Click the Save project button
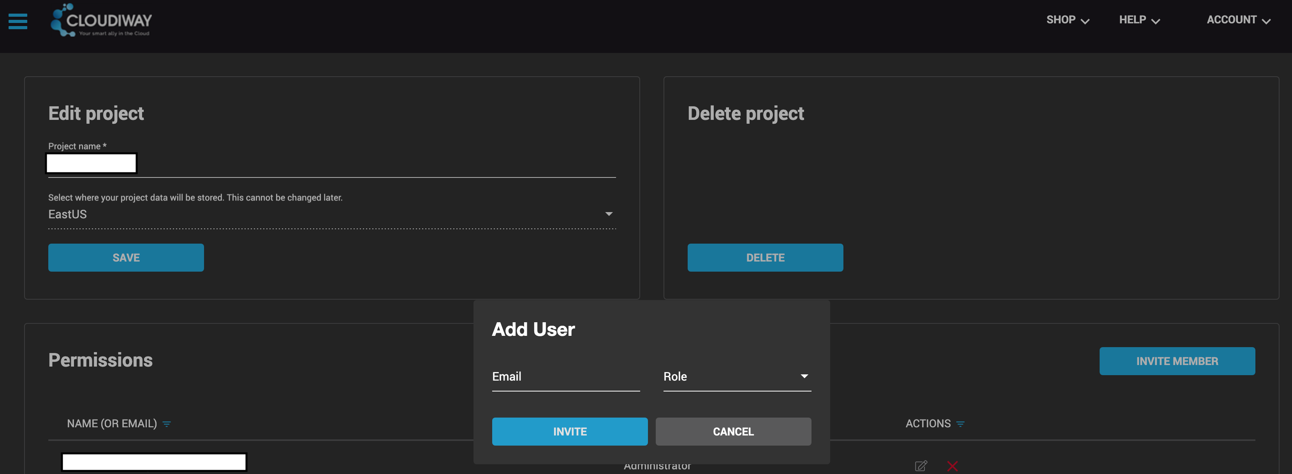This screenshot has width=1292, height=474. (x=126, y=258)
